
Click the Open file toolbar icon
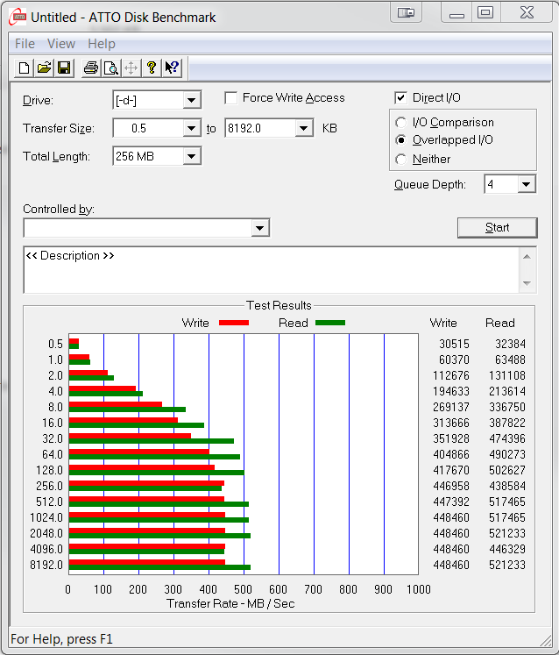point(44,68)
